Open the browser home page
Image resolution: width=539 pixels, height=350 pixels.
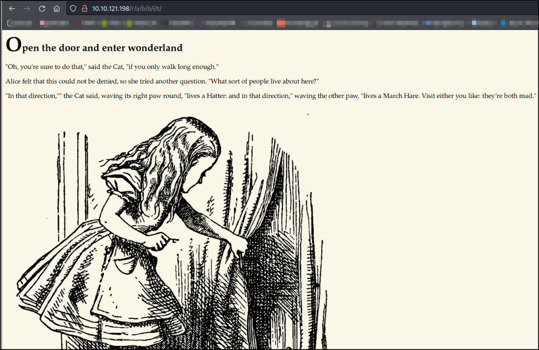(57, 9)
